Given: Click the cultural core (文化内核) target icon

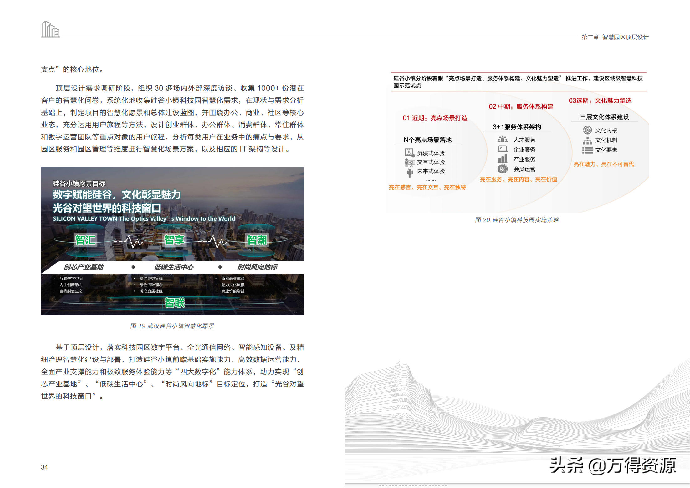Looking at the screenshot, I should [587, 130].
